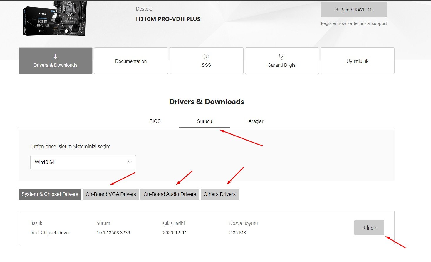Image resolution: width=431 pixels, height=262 pixels.
Task: Click the question mark icon above SSS
Action: [x=206, y=56]
